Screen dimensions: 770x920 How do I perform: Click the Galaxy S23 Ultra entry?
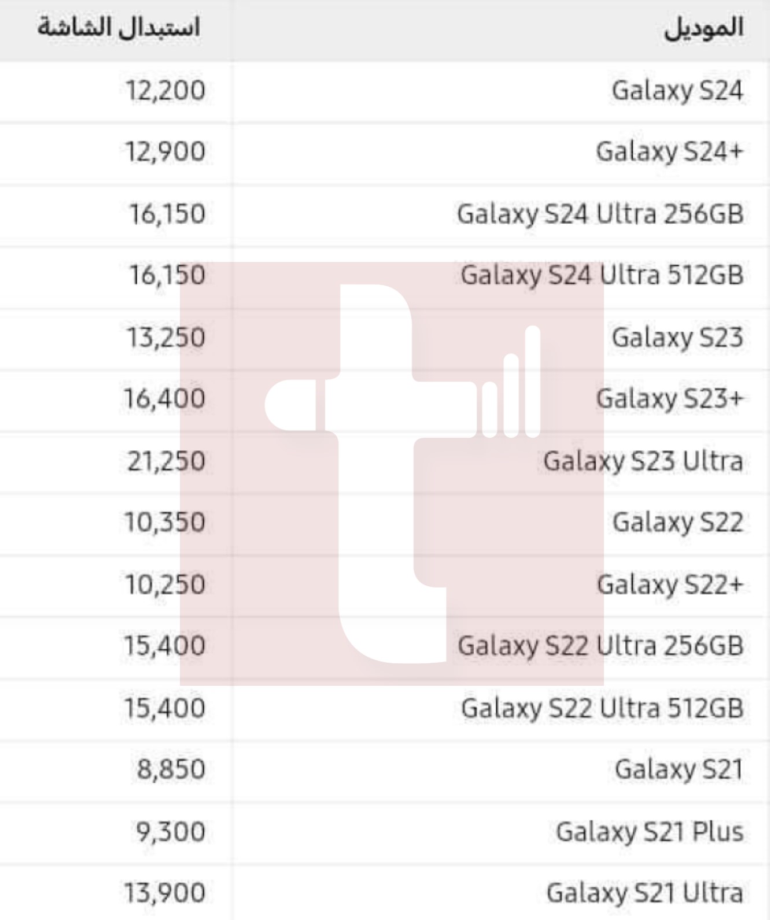(643, 461)
